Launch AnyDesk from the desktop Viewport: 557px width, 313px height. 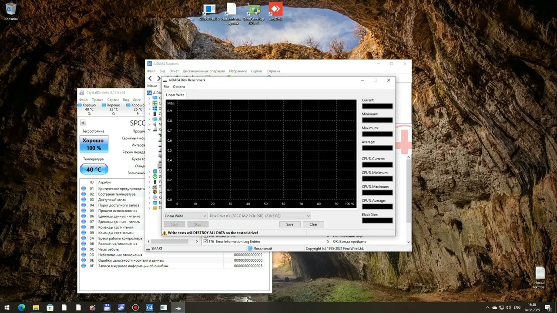coord(275,12)
